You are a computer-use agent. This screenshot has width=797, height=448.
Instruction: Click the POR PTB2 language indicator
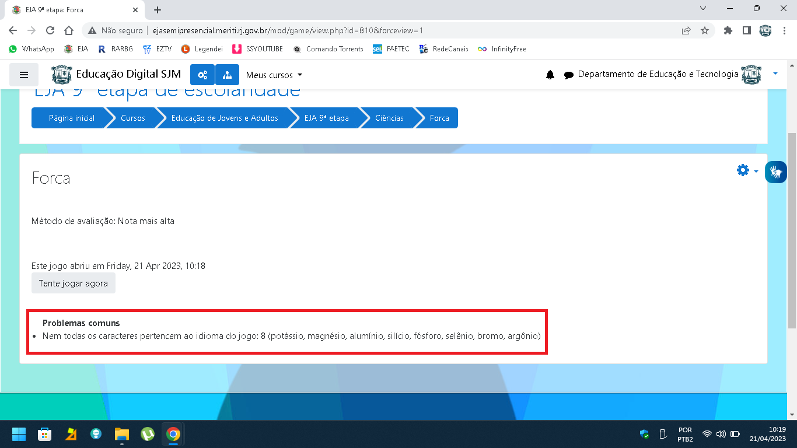(685, 434)
